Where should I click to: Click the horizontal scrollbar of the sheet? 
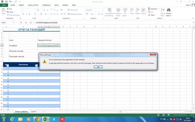point(153,112)
